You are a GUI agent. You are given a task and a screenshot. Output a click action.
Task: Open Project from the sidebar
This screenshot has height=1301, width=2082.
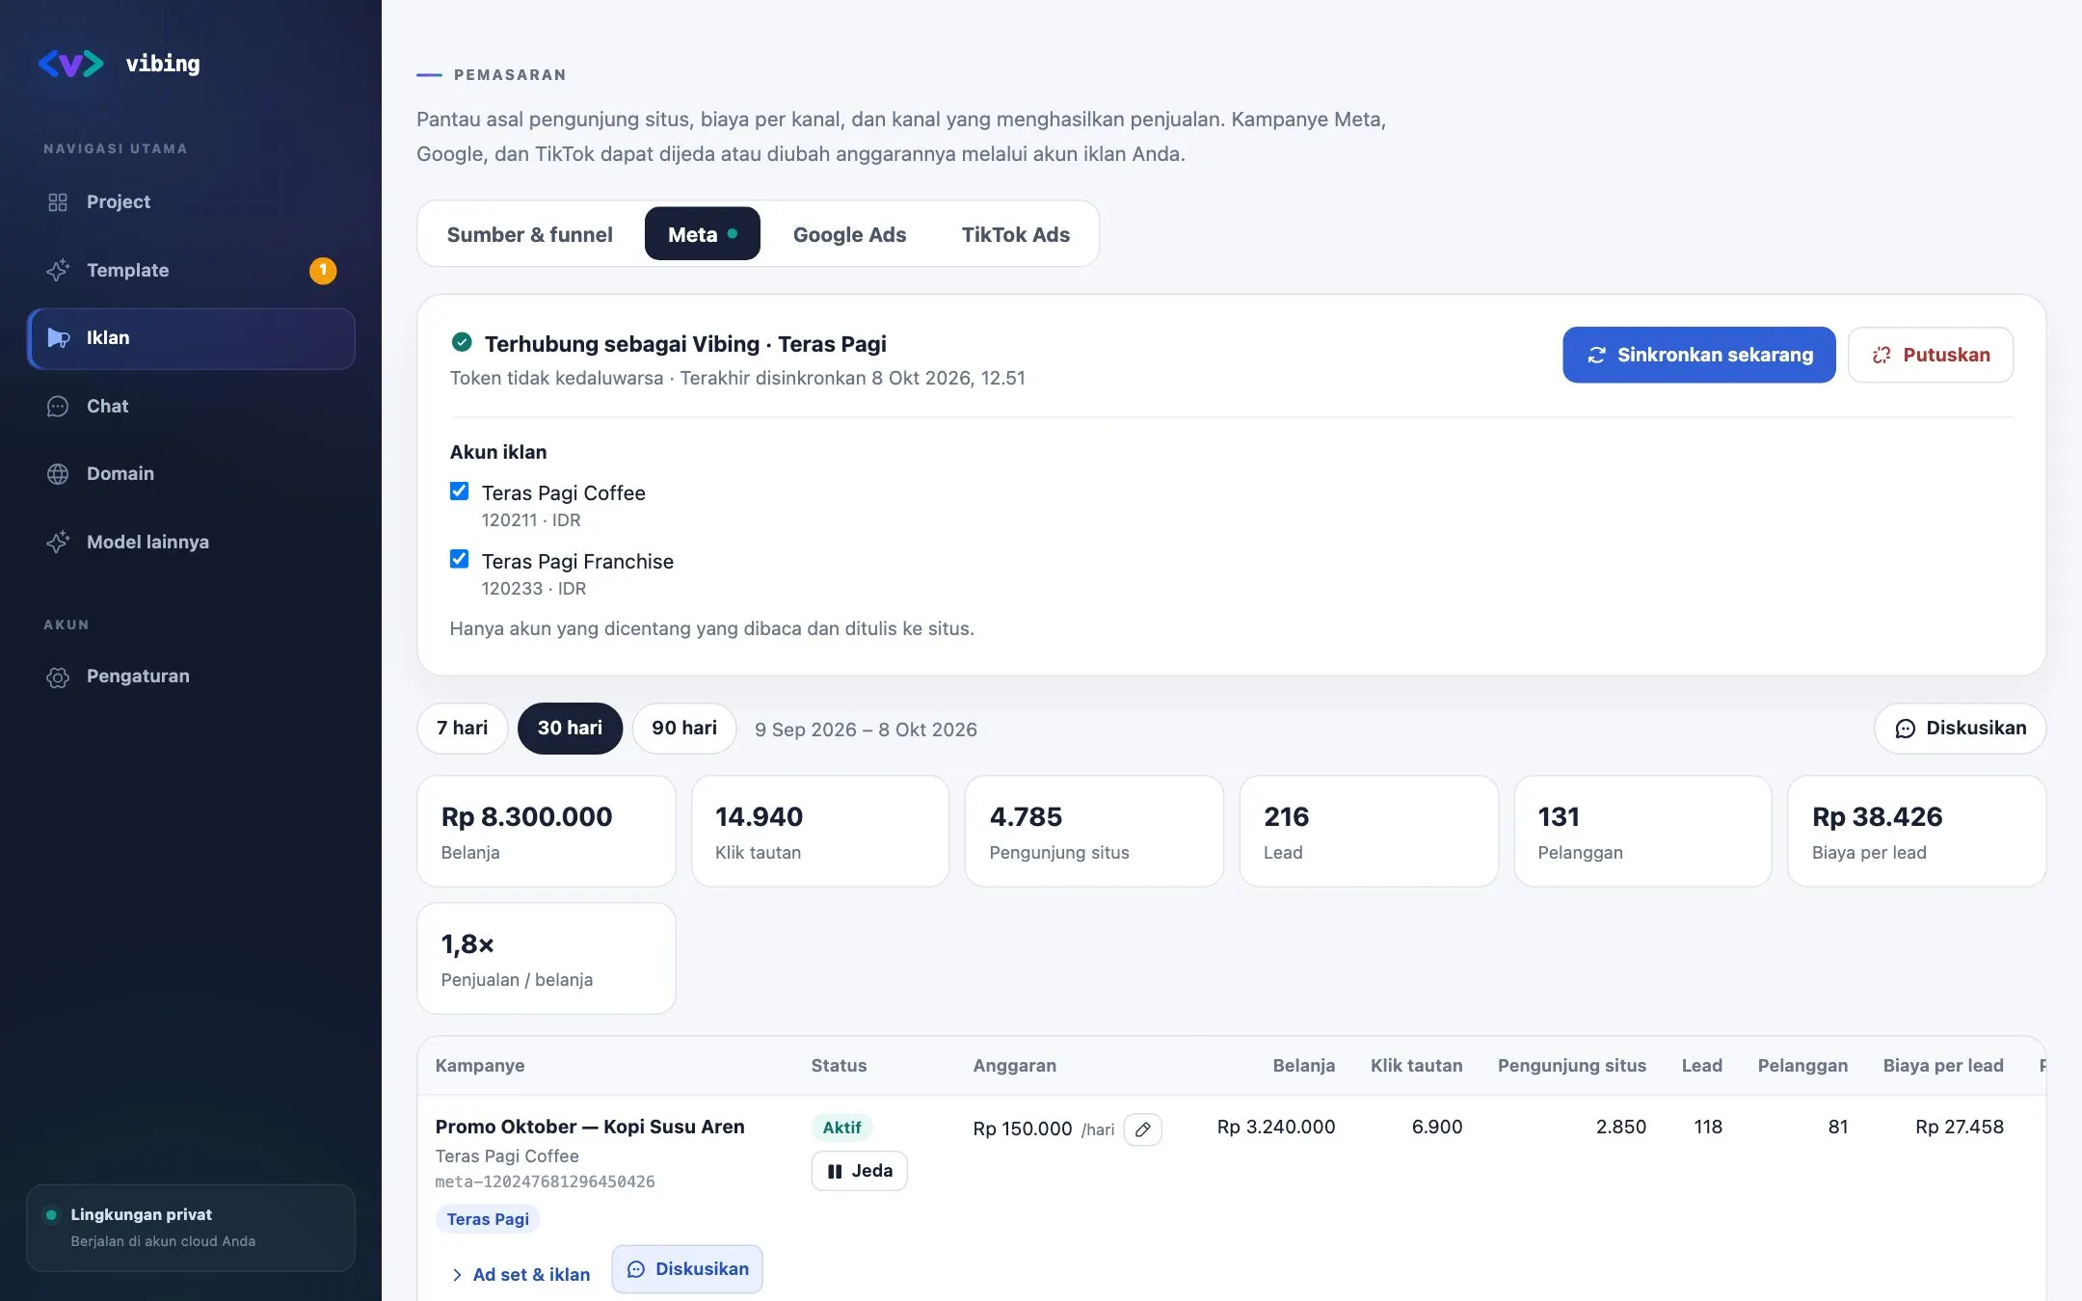coord(191,202)
